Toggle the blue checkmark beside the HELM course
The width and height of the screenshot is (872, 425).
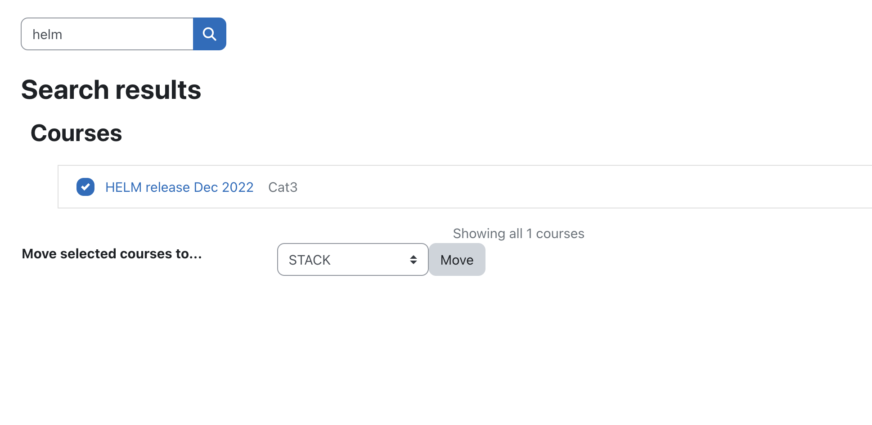85,187
